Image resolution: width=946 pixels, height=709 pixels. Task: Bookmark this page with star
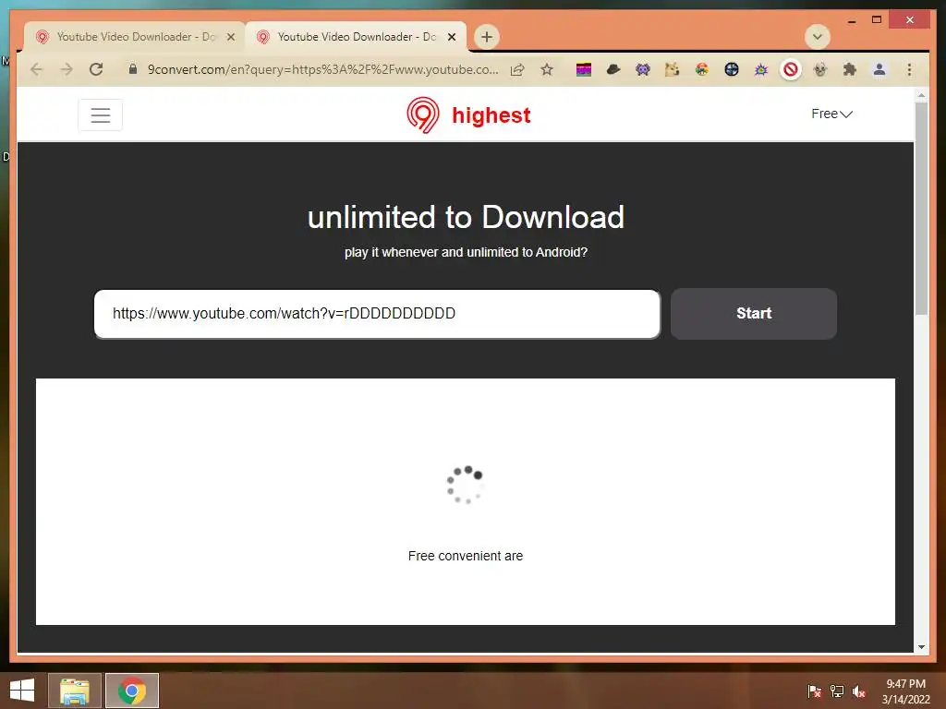[547, 69]
